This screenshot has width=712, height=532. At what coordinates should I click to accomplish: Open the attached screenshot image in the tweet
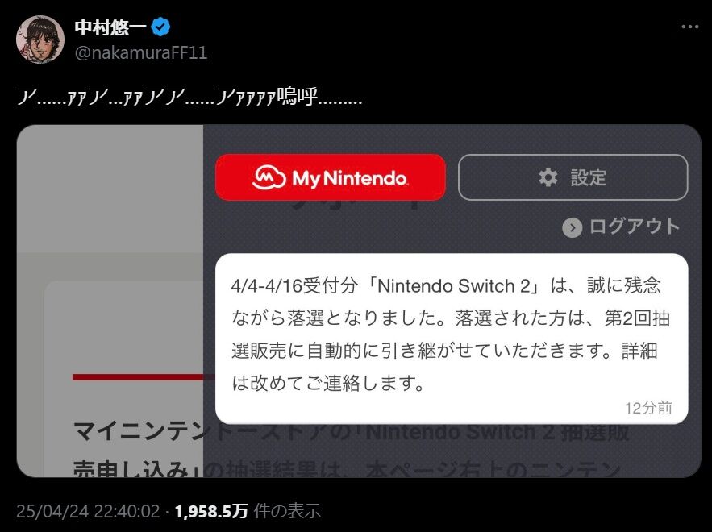pos(359,301)
